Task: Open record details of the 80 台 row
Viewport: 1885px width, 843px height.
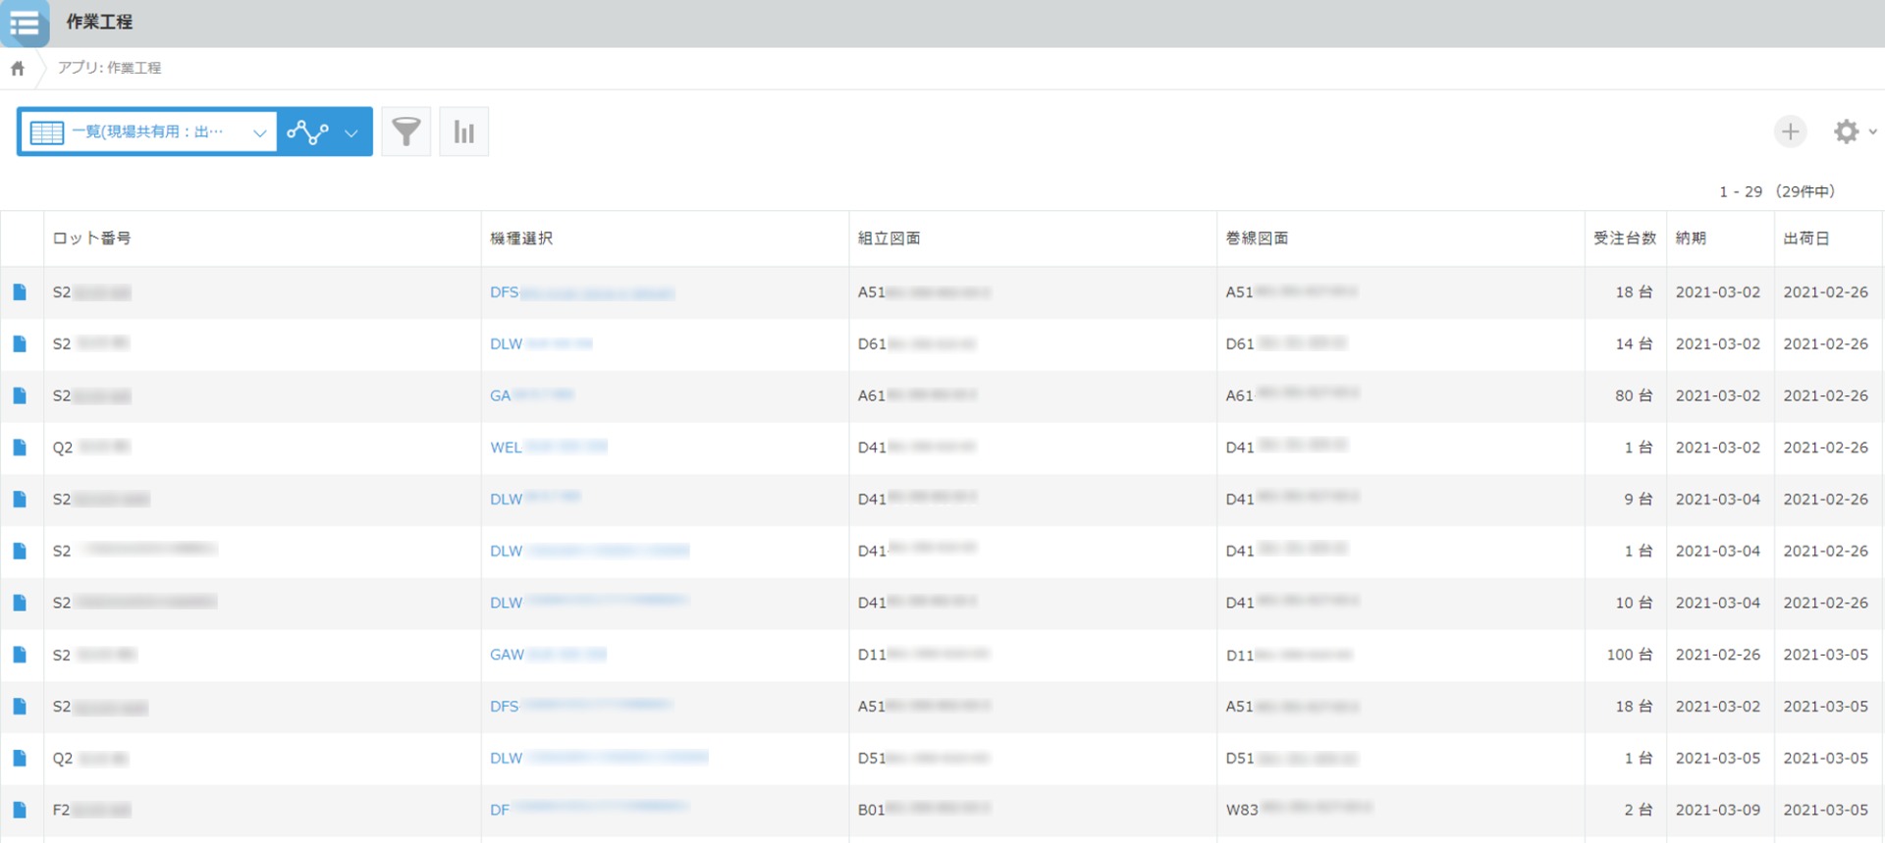Action: tap(20, 395)
